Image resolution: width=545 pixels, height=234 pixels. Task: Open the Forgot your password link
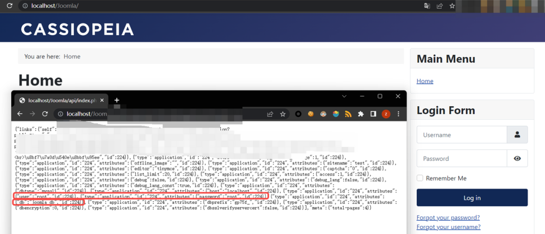coord(448,217)
